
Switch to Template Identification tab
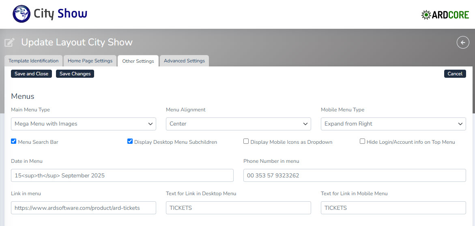pos(34,61)
